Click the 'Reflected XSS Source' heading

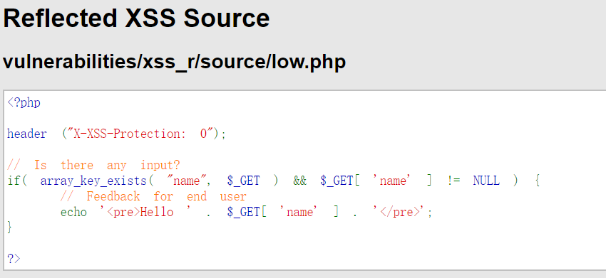[136, 18]
